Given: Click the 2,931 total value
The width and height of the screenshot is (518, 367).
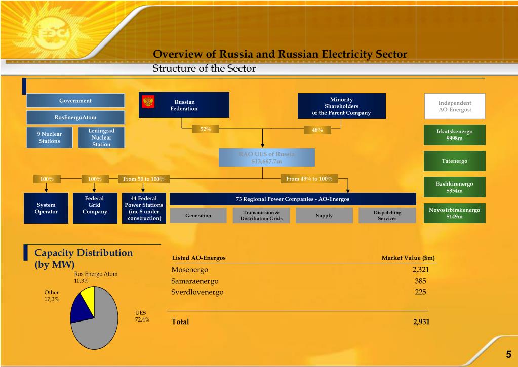Looking at the screenshot, I should 421,322.
